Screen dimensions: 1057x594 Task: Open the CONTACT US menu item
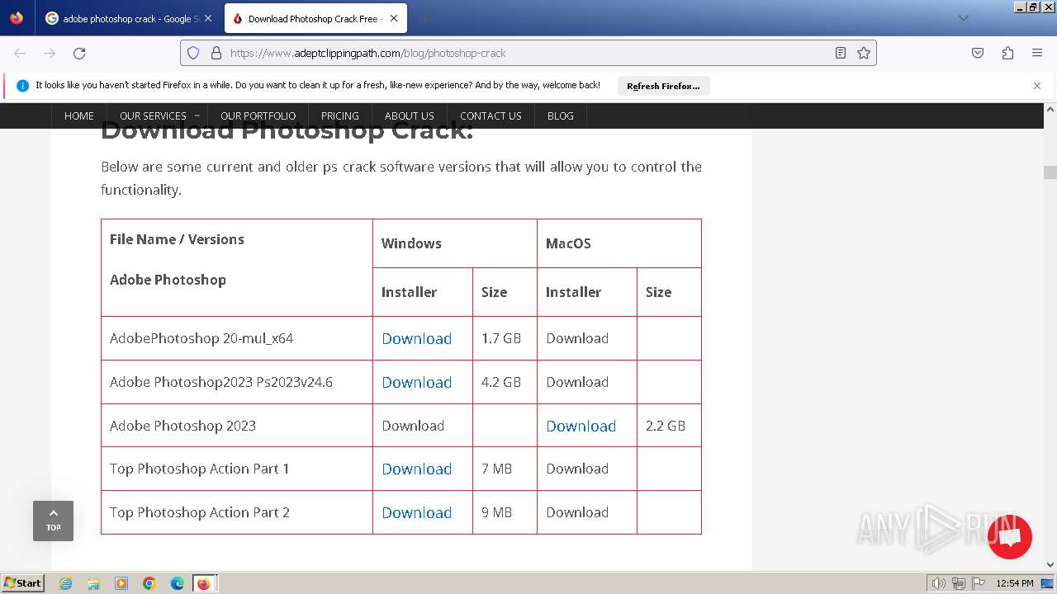tap(491, 115)
